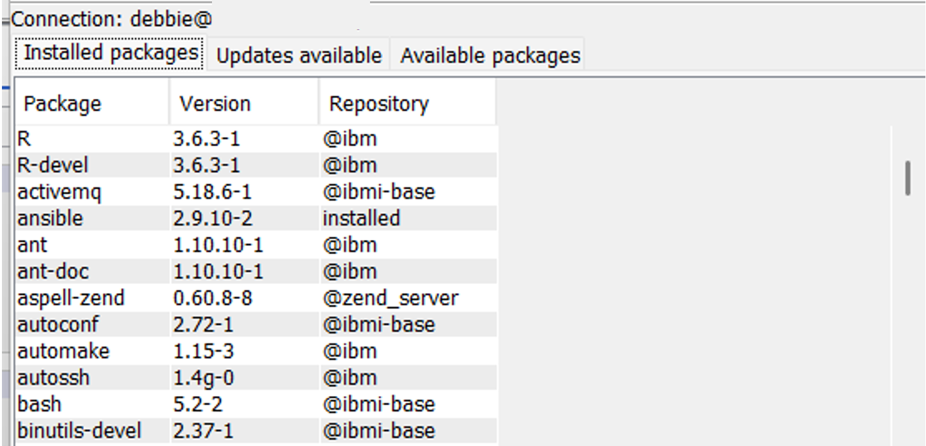Click the vertical scrollbar thumb
Screen dimensions: 926x446
pyautogui.click(x=908, y=179)
